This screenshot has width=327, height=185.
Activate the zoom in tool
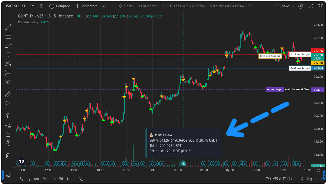[8, 103]
